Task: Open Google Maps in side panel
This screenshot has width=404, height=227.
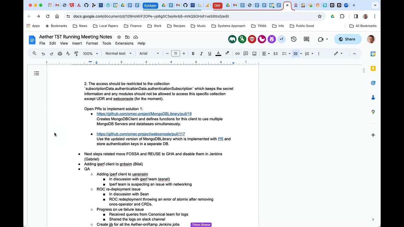Action: 373,112
